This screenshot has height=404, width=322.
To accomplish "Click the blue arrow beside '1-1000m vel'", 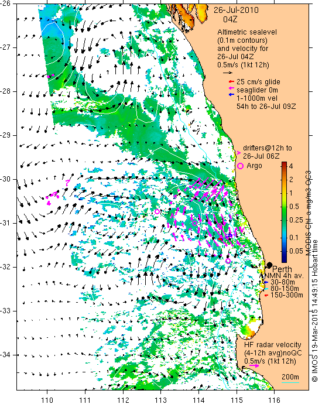I will point(231,94).
